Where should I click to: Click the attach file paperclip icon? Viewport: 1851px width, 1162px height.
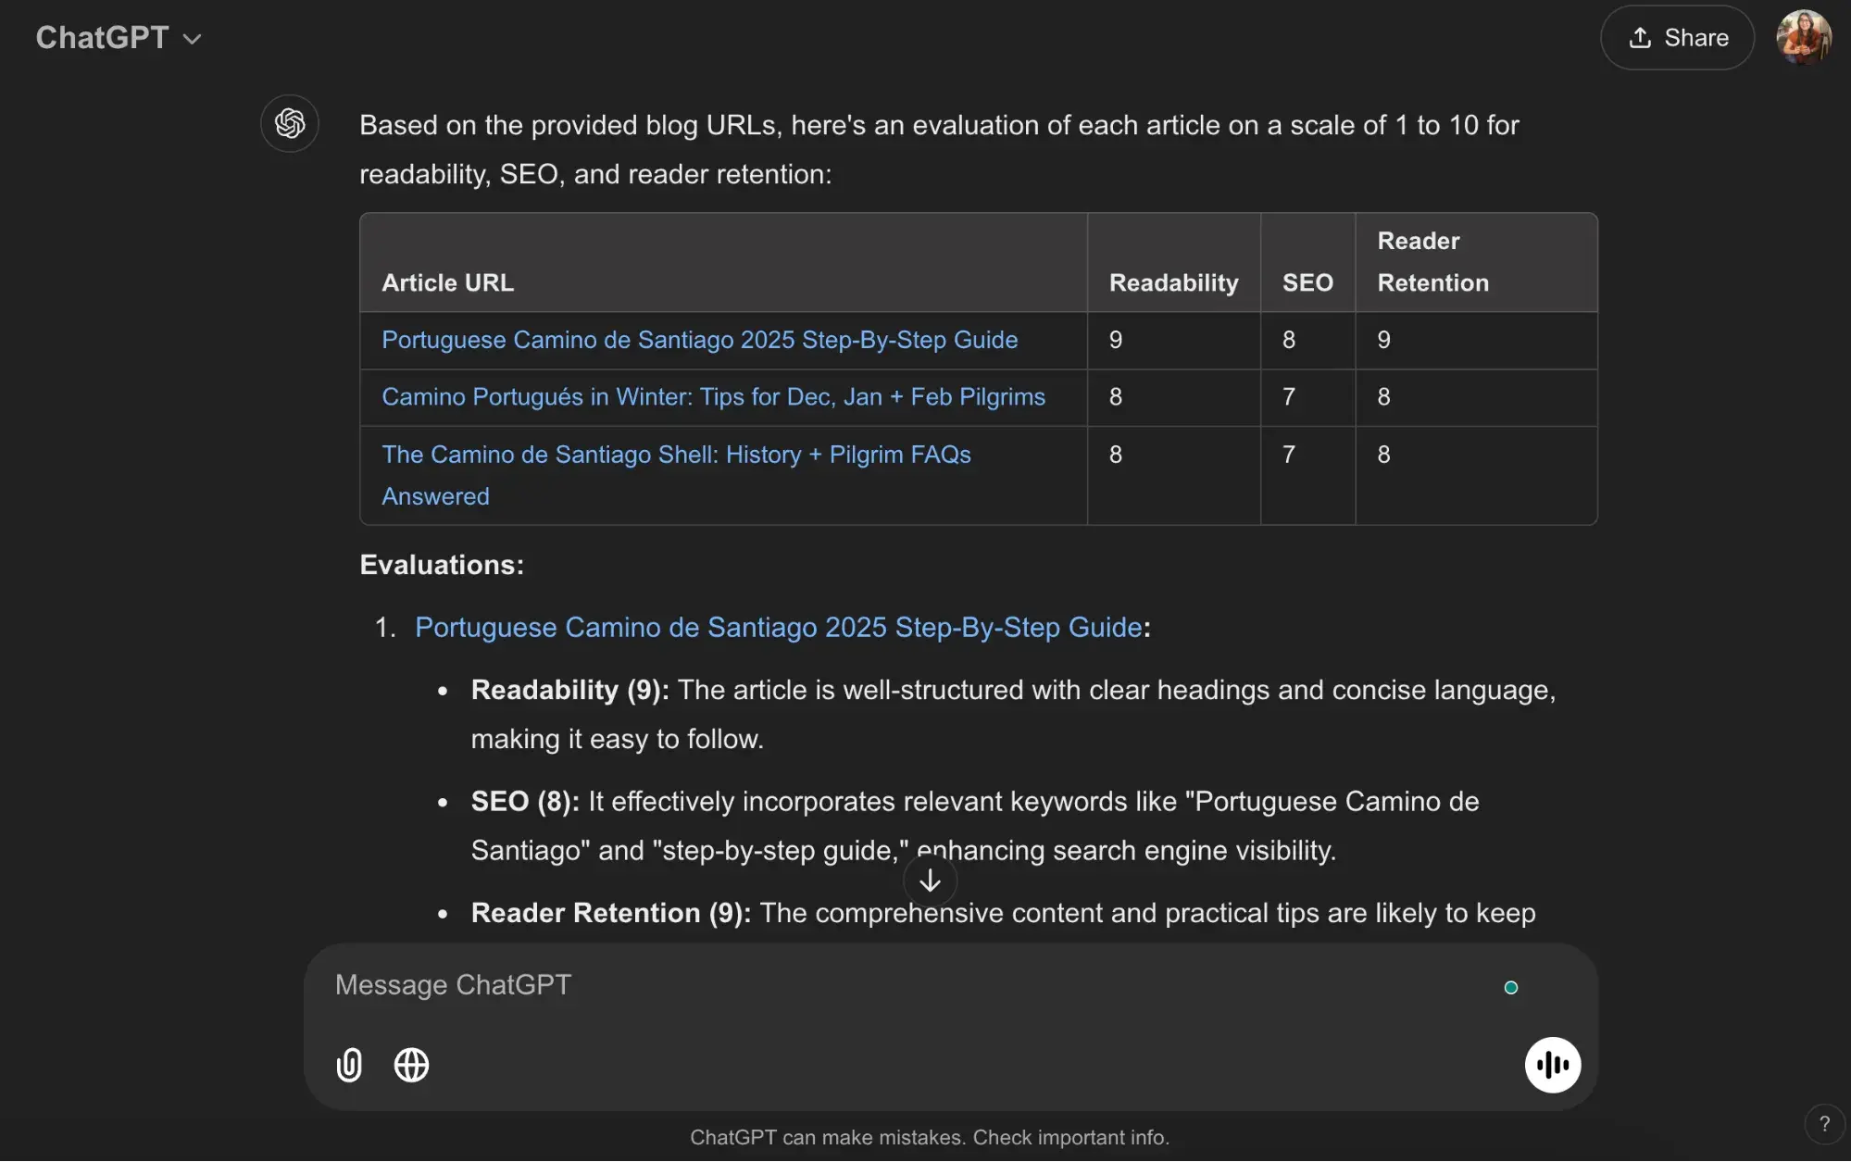(349, 1065)
